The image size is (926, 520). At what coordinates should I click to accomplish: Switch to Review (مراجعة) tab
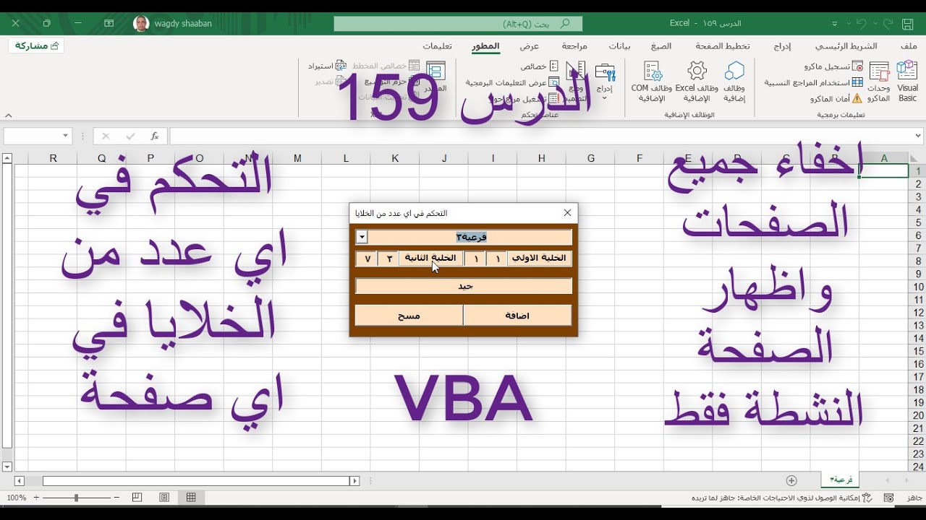coord(575,46)
